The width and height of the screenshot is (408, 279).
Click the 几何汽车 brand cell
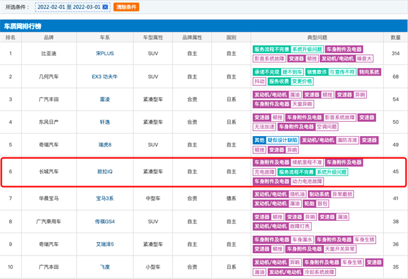coord(49,77)
